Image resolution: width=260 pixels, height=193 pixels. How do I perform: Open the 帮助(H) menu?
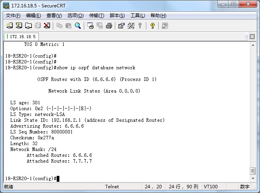tap(158, 16)
